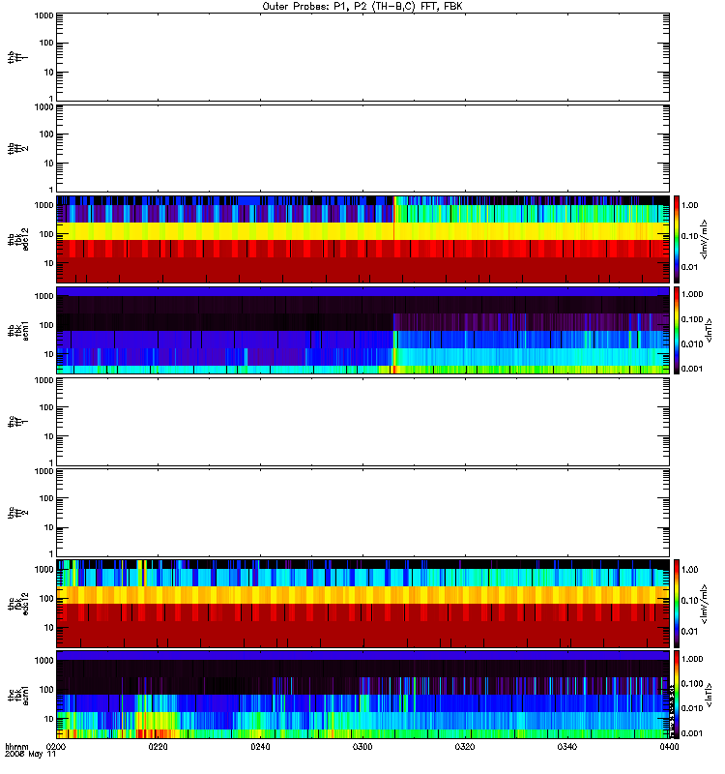Image resolution: width=725 pixels, height=774 pixels.
Task: Click the <|mV/m|> unit label beside thc edc12 color bar
Action: coord(704,604)
